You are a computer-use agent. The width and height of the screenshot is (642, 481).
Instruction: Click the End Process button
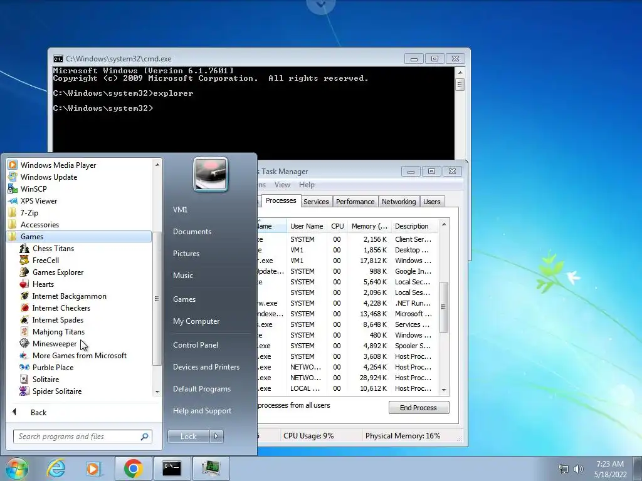[418, 408]
